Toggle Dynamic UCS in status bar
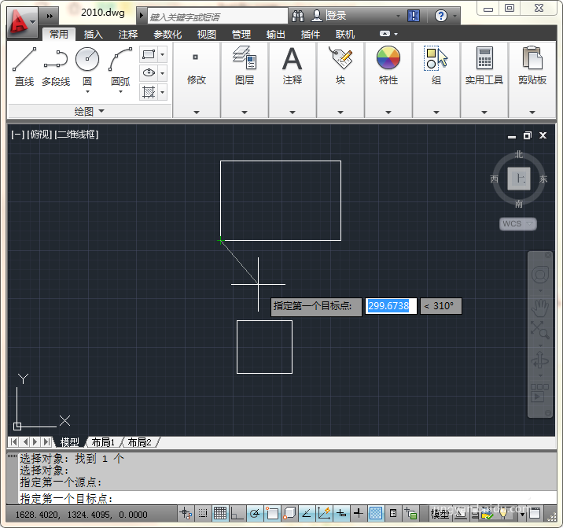The image size is (563, 528). (324, 513)
